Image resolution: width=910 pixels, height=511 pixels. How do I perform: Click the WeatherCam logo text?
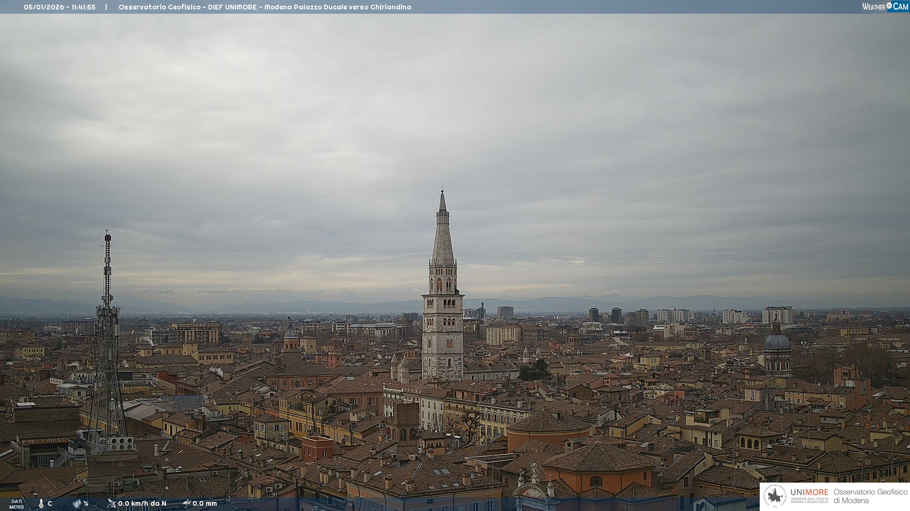[874, 7]
